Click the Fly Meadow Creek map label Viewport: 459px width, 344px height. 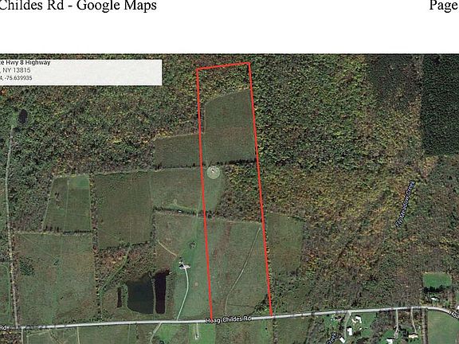[x=405, y=204]
